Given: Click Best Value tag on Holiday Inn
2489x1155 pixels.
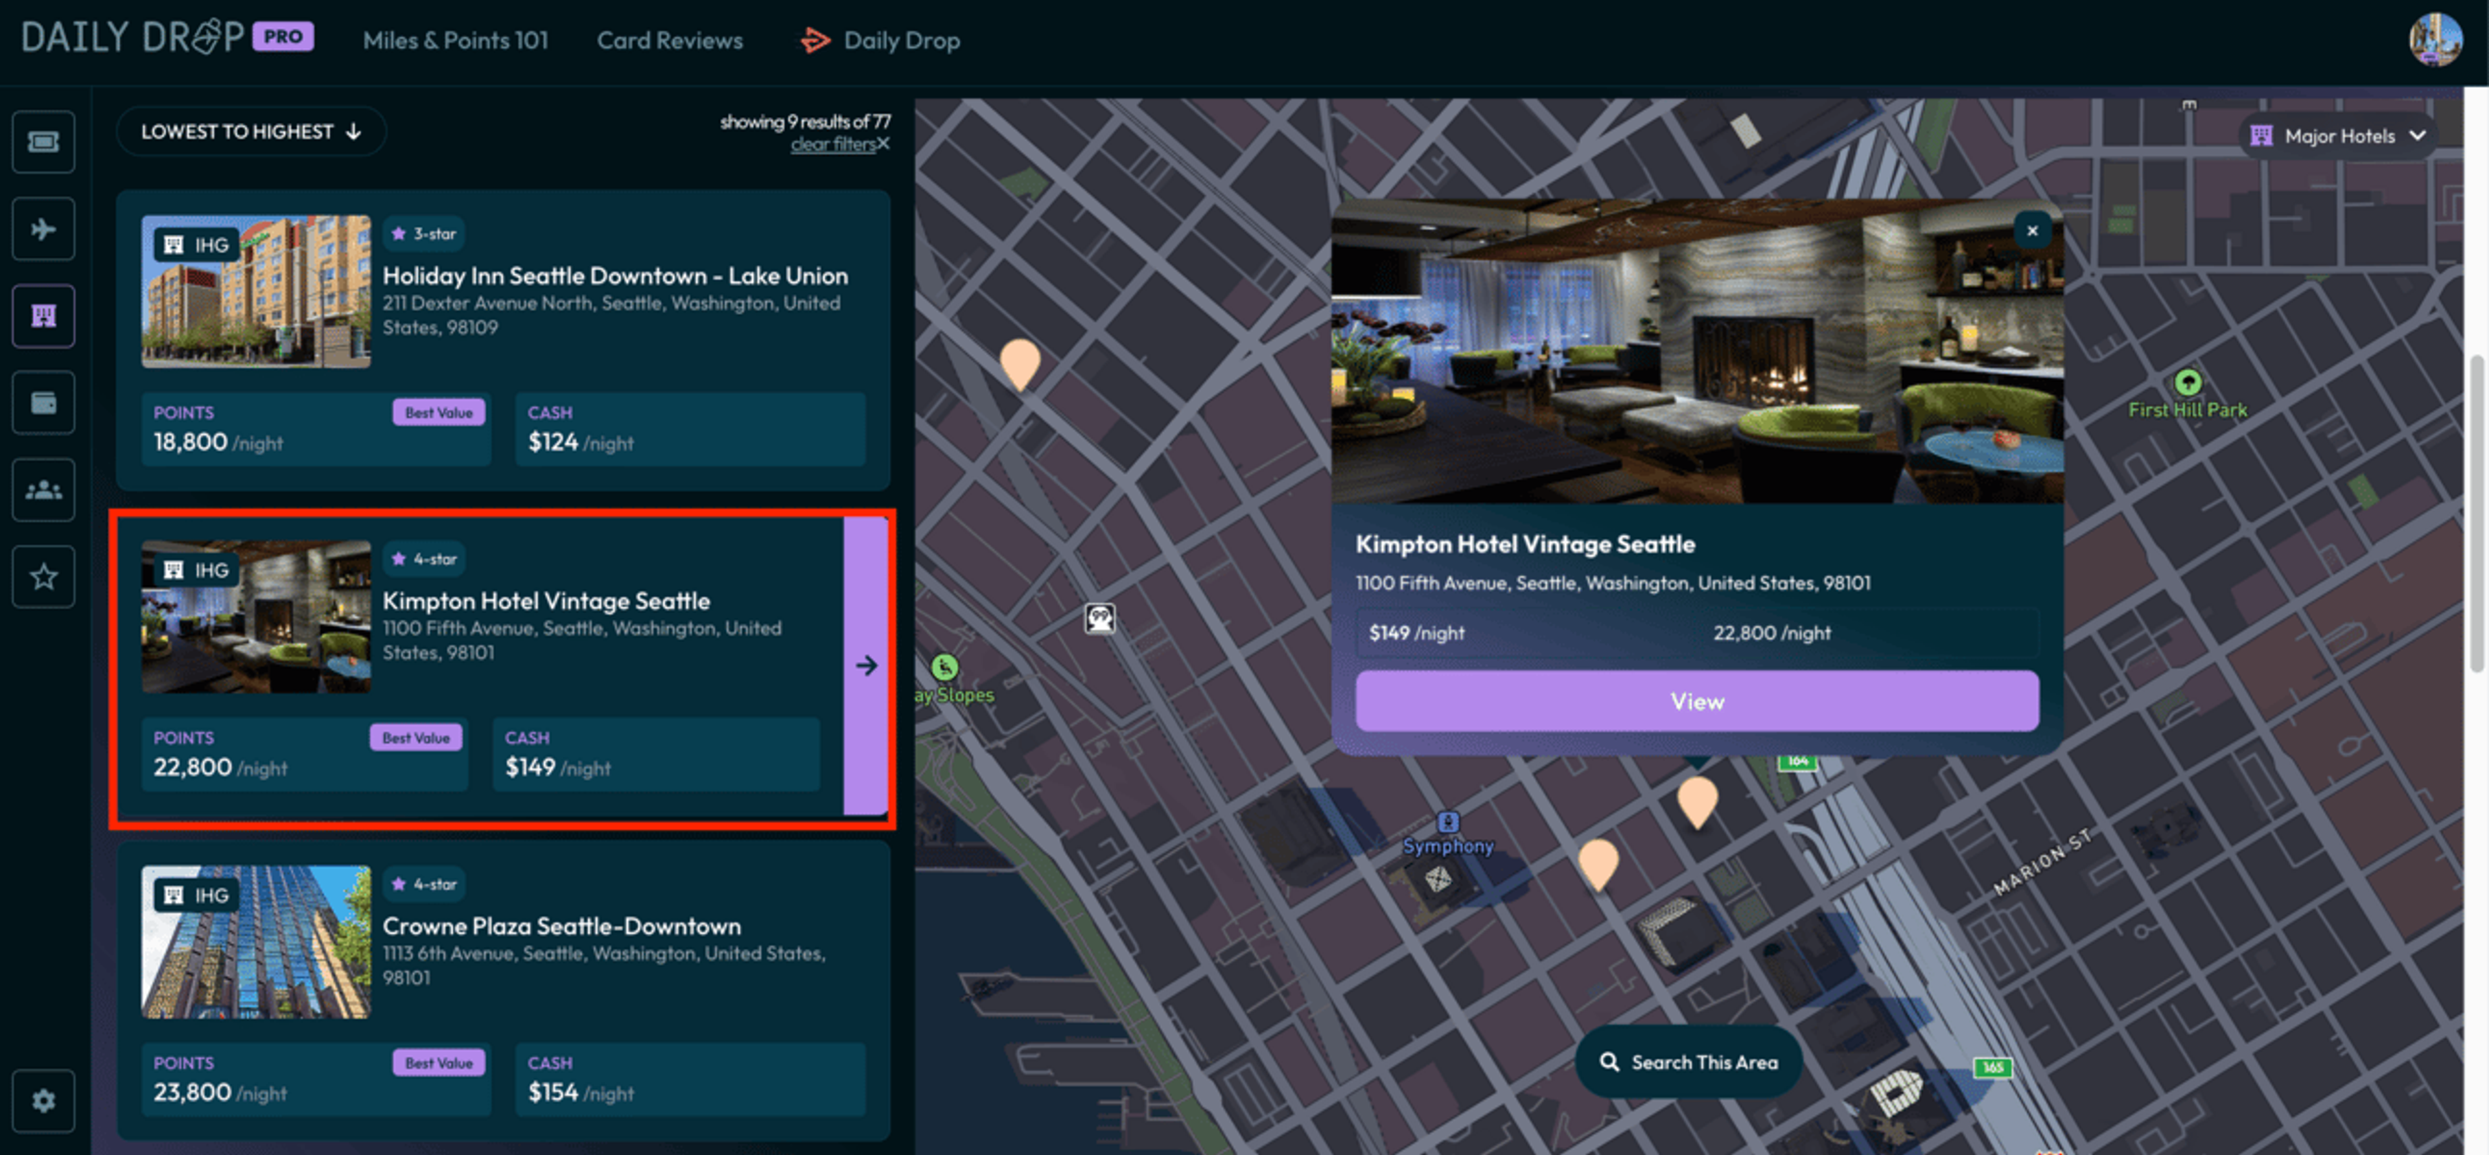Looking at the screenshot, I should [x=439, y=413].
